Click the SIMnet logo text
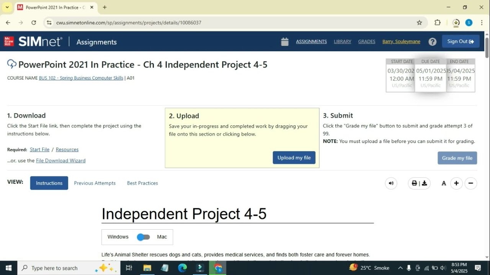490x275 pixels. point(40,41)
